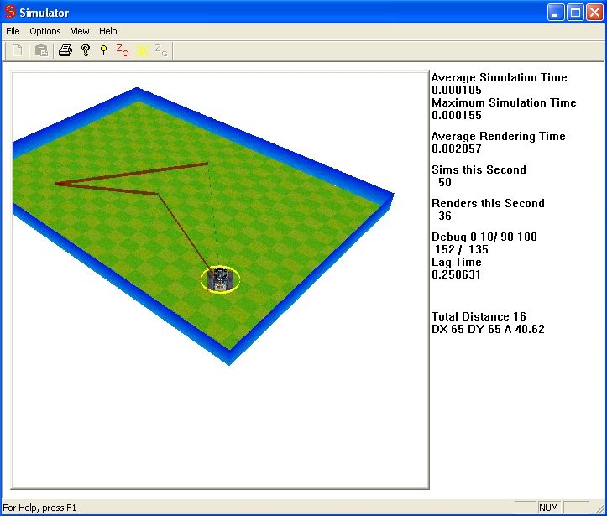
Task: Click the Total Distance 16 readout
Action: pyautogui.click(x=479, y=316)
